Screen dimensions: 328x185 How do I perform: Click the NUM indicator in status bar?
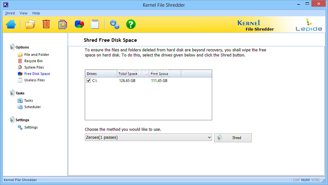pos(305,180)
